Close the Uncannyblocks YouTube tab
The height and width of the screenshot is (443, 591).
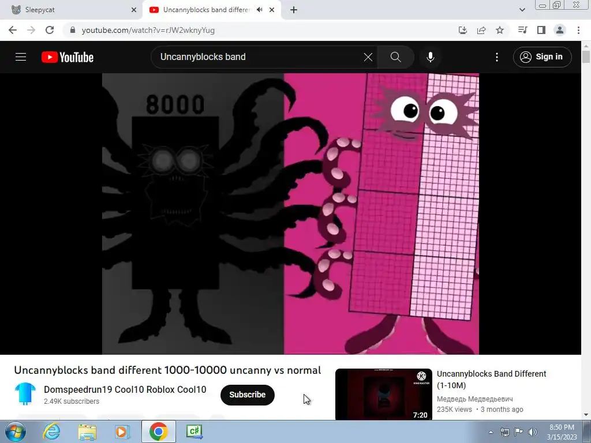click(272, 10)
